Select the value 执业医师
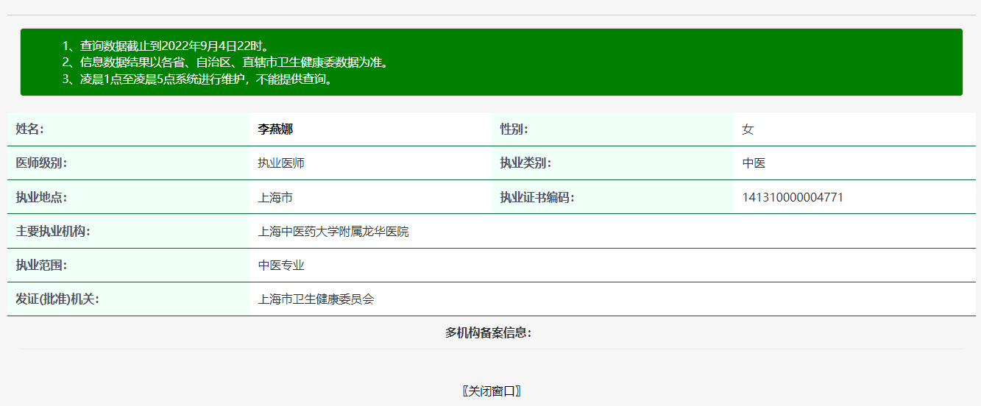Screen dimensions: 981x406 pos(281,163)
